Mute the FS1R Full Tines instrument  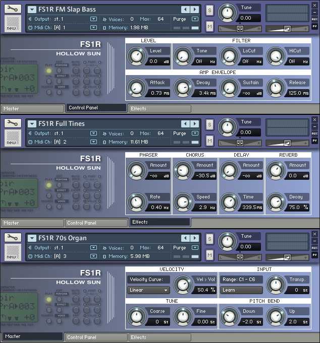[209, 140]
